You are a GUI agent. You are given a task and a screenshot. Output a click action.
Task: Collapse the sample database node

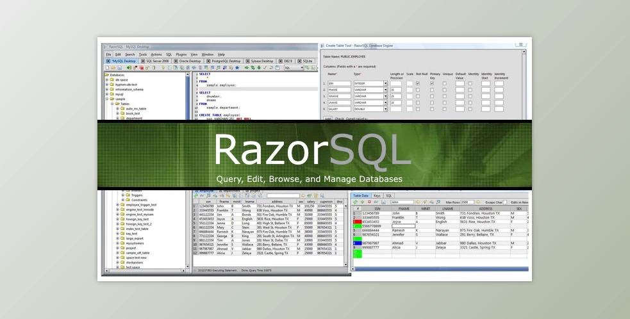tap(107, 99)
